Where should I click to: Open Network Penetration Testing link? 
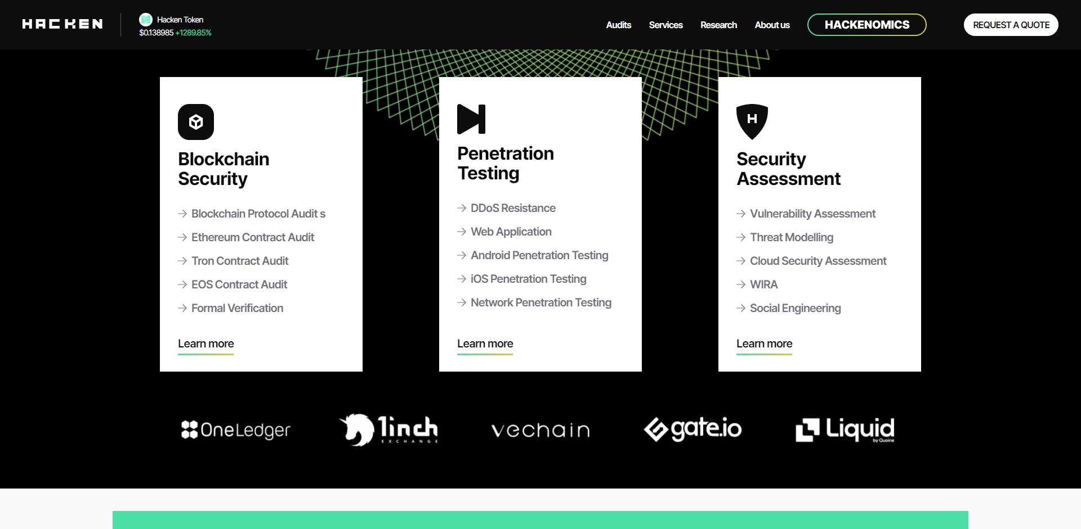(541, 302)
